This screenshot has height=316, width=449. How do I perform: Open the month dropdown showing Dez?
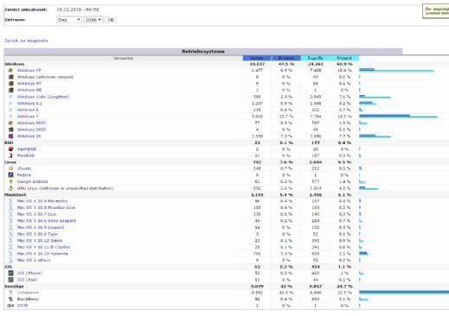[x=68, y=20]
